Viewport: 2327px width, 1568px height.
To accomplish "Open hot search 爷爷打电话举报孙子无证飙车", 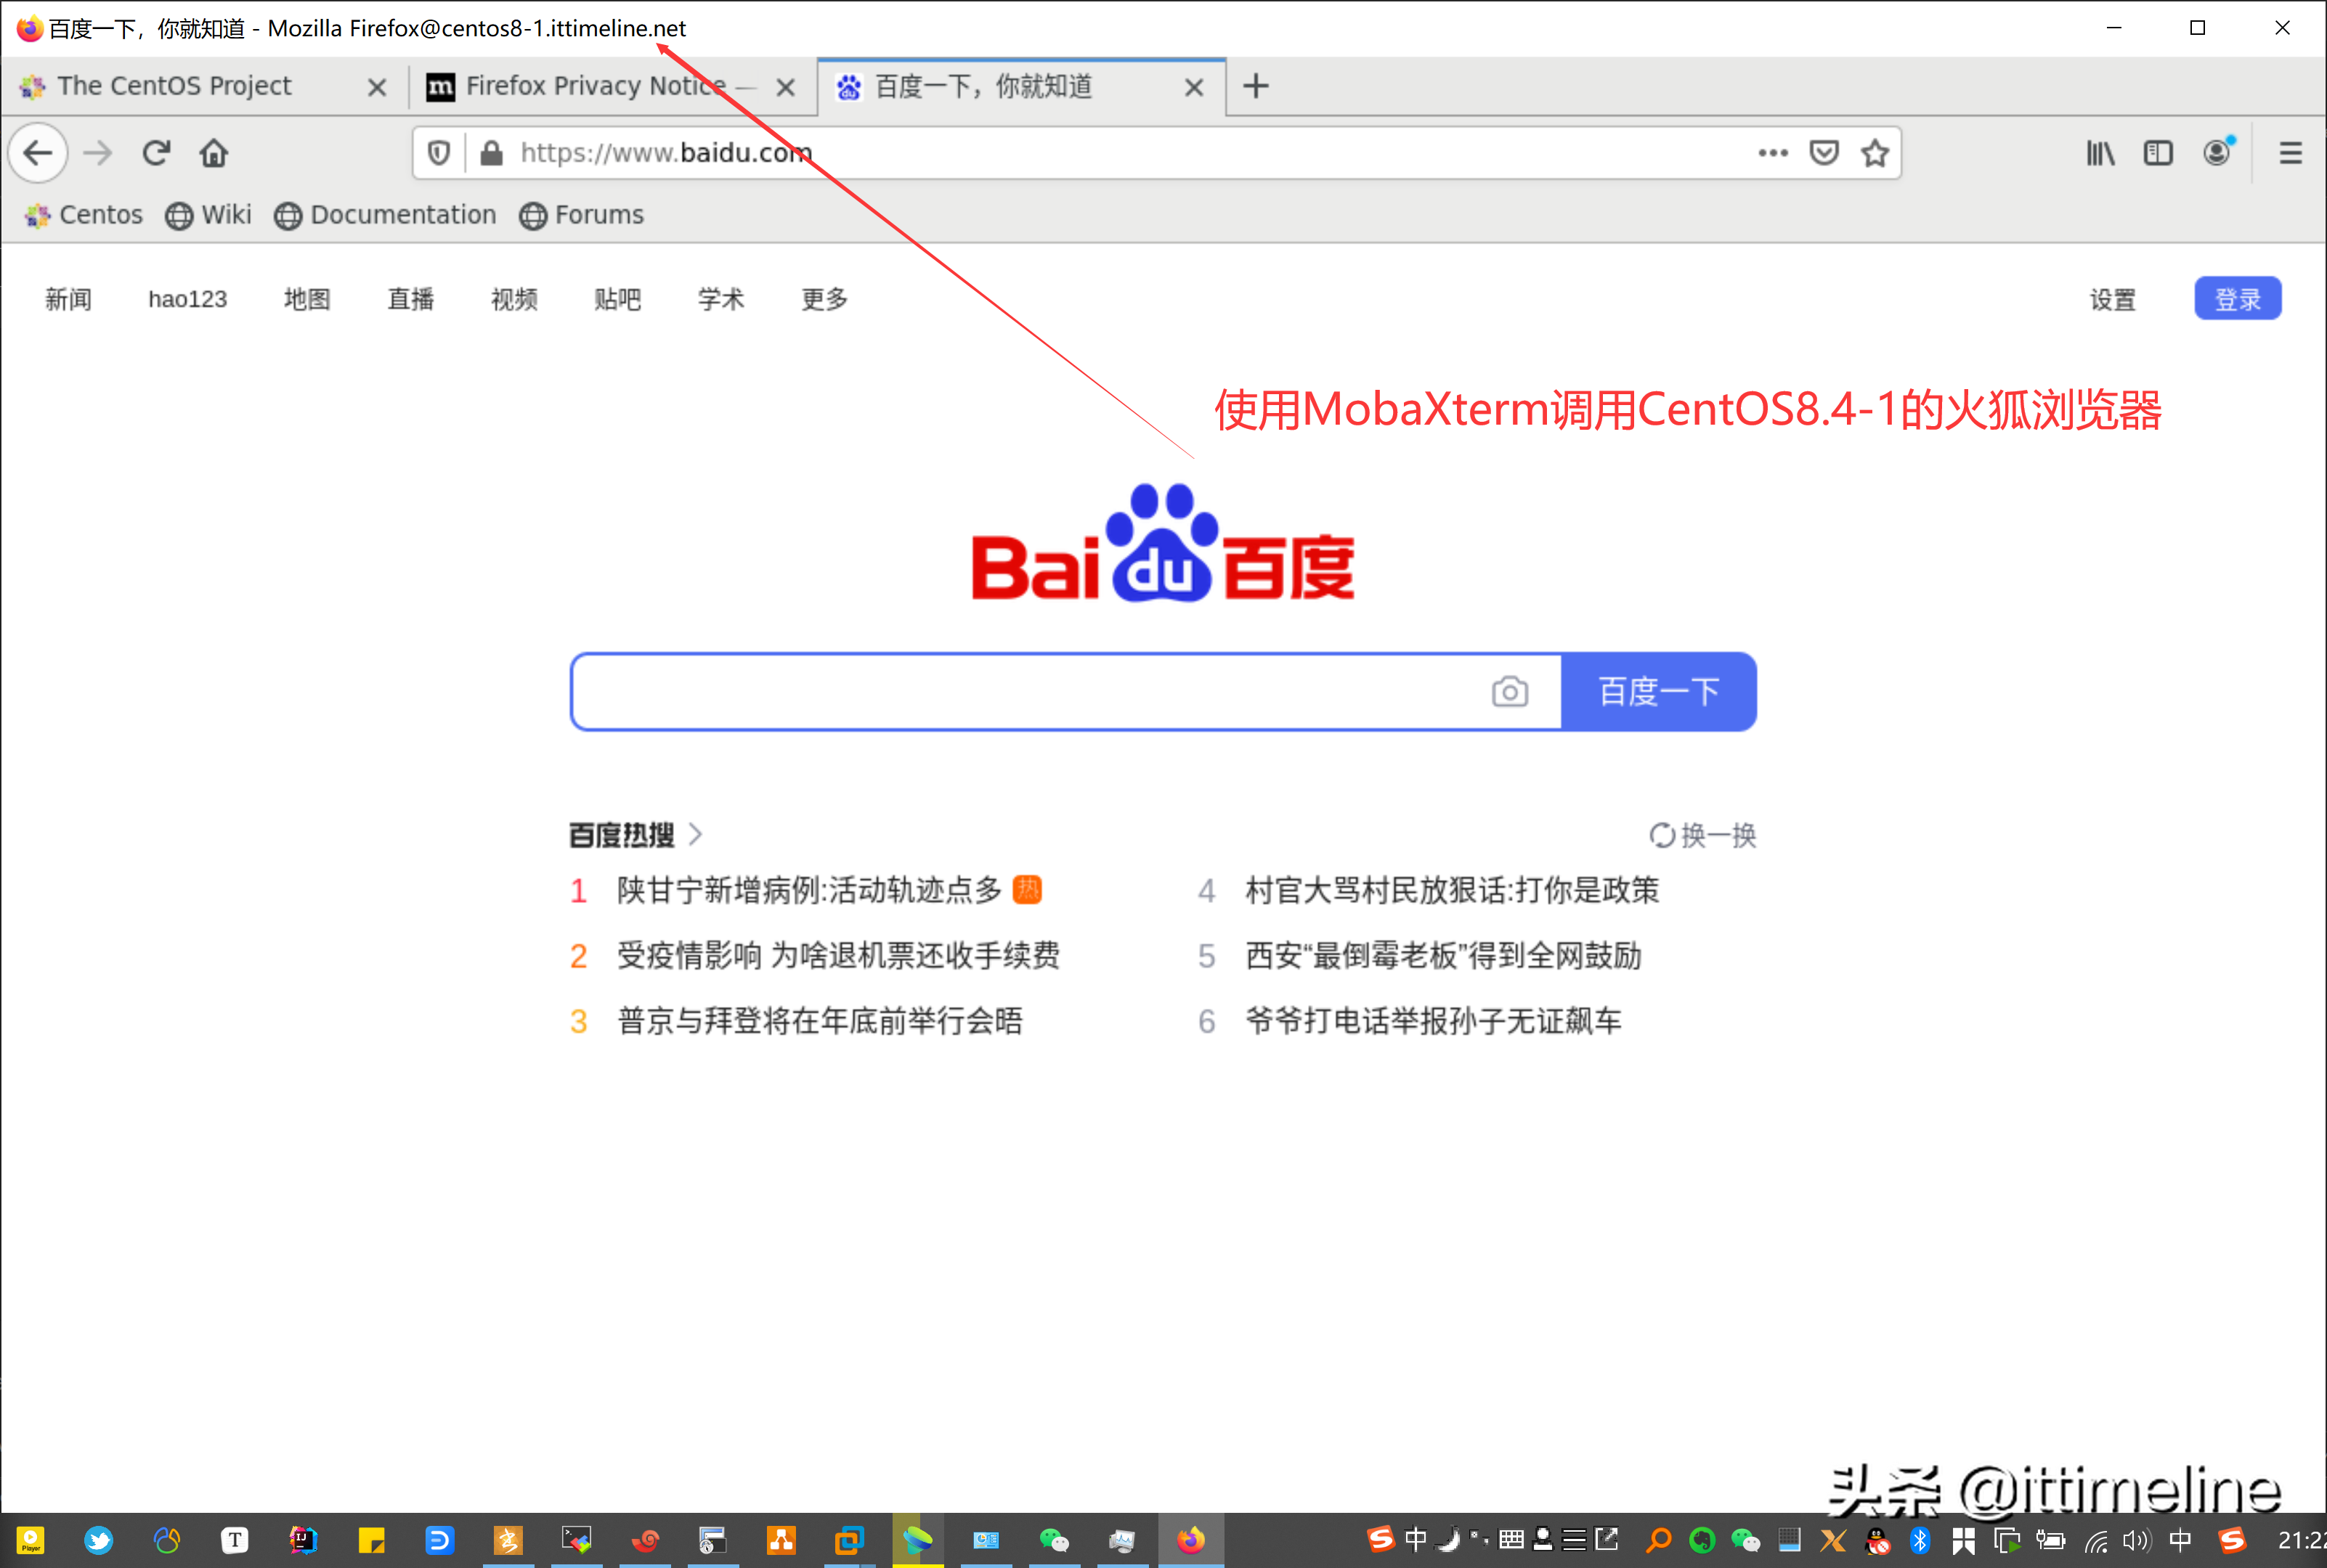I will (x=1433, y=1021).
